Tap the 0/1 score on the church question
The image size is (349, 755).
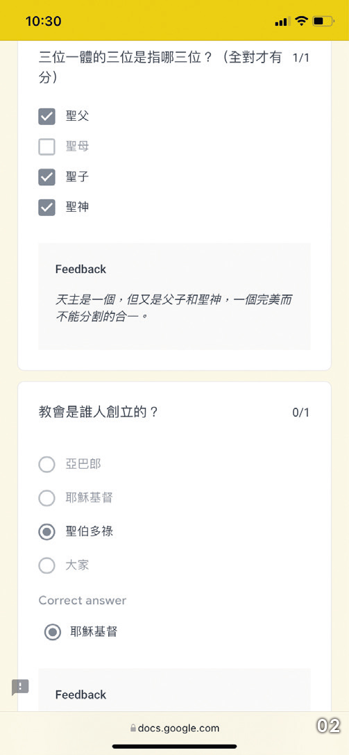pos(300,412)
